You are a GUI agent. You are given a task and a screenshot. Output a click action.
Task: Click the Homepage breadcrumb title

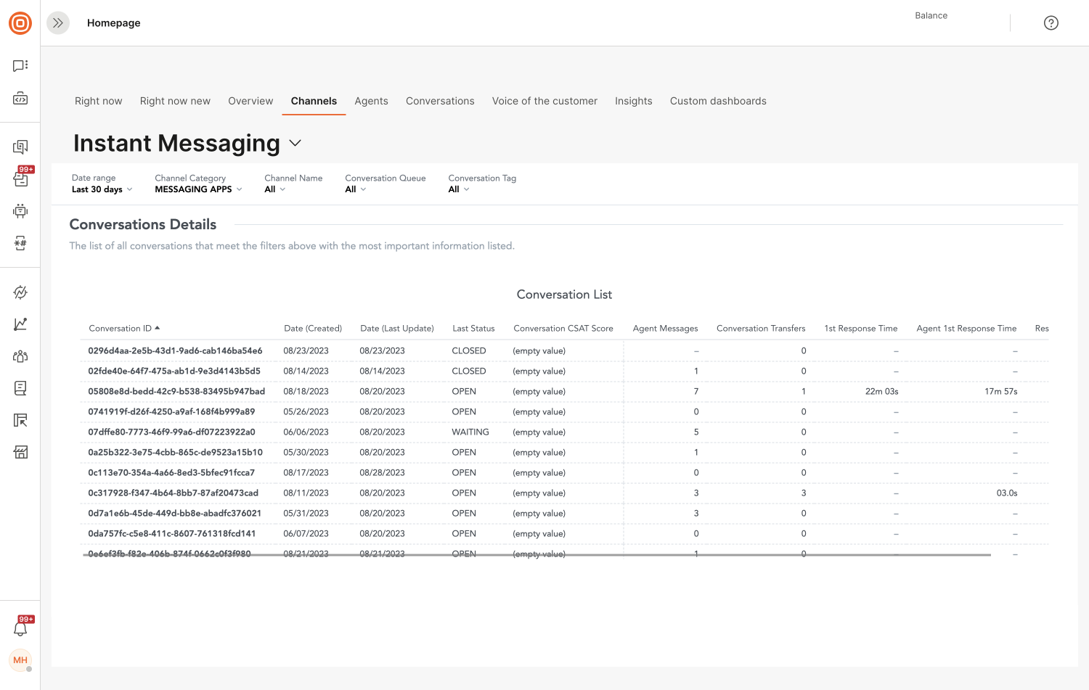[114, 23]
